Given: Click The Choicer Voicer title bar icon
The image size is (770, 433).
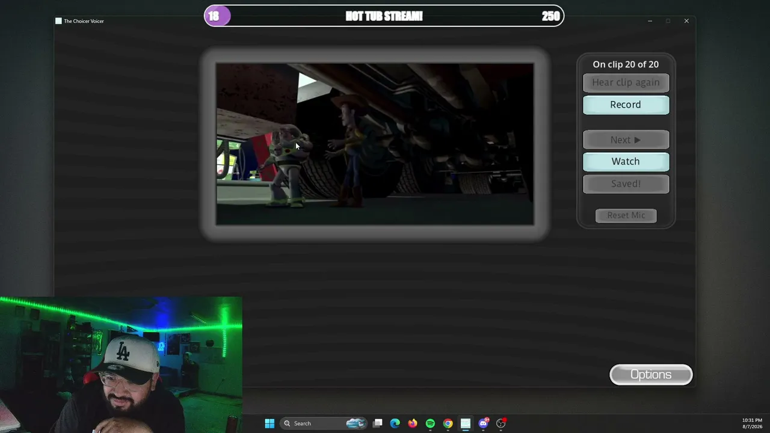Looking at the screenshot, I should tap(58, 21).
